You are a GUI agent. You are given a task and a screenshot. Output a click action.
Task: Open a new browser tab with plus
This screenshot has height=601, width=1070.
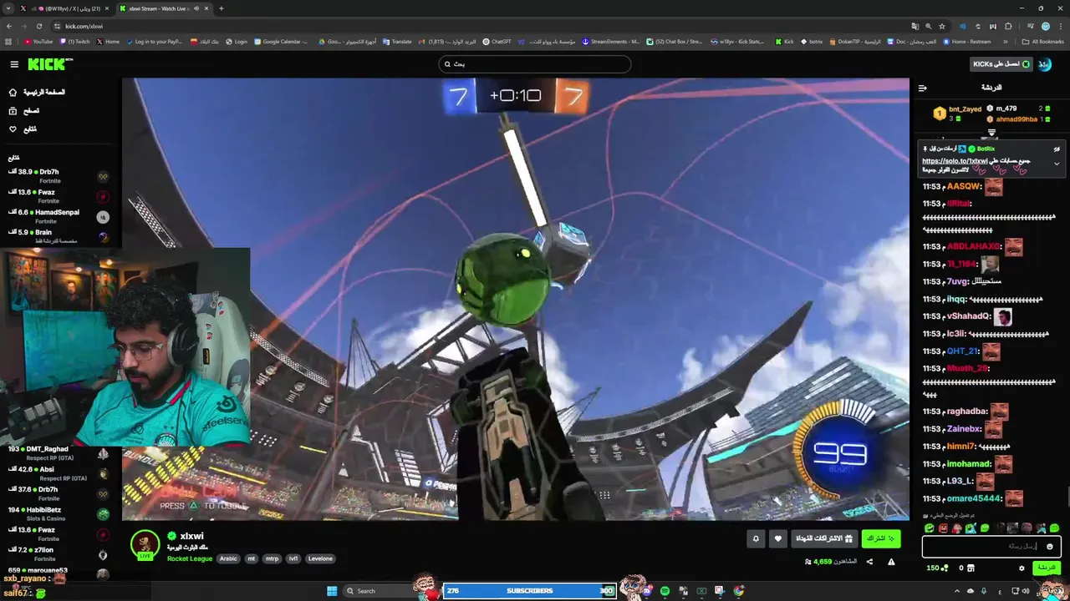click(x=222, y=8)
